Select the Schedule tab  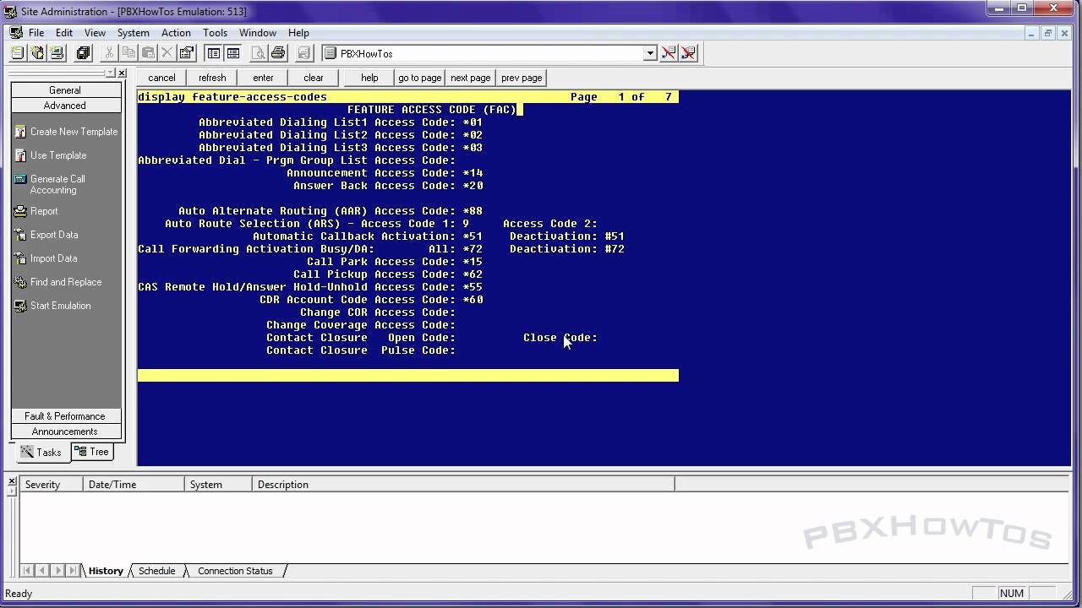coord(157,571)
